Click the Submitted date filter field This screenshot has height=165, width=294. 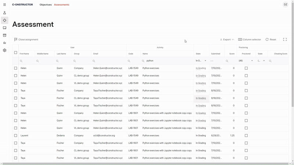point(216,61)
